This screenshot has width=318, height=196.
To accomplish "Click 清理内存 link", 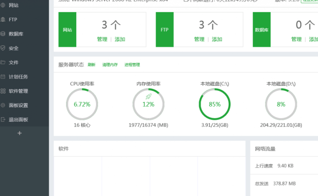I will 110,64.
